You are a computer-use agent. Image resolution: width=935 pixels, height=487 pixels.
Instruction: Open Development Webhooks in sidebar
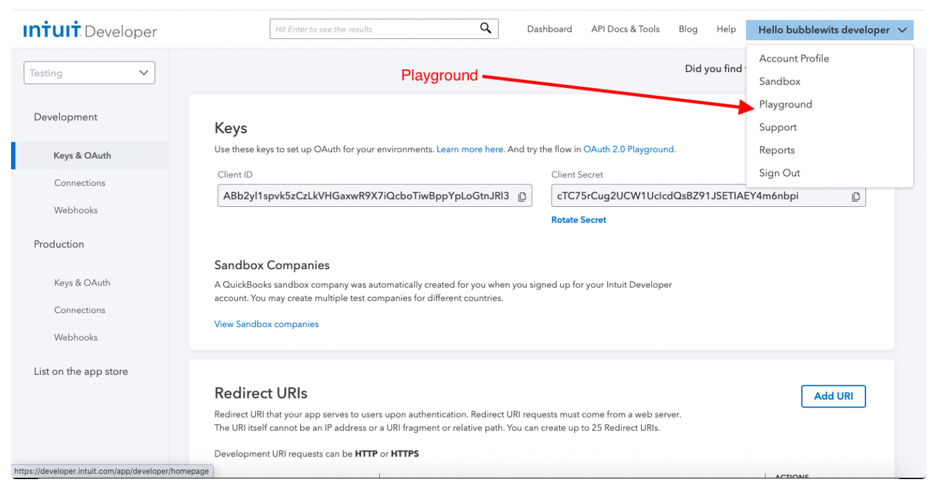[x=76, y=210]
